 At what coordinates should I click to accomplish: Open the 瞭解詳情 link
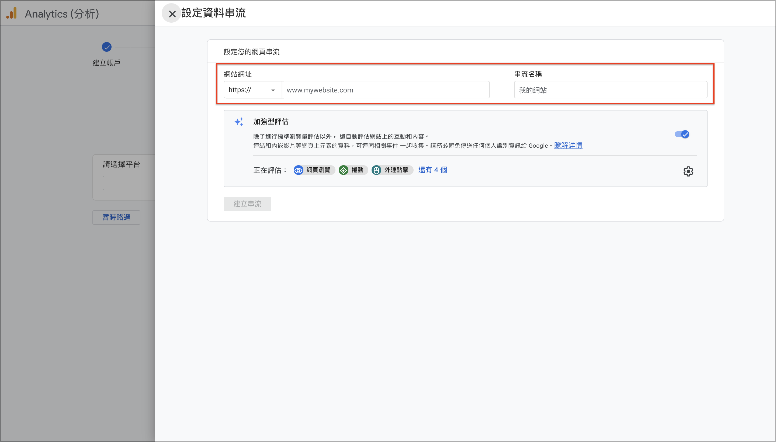click(568, 146)
